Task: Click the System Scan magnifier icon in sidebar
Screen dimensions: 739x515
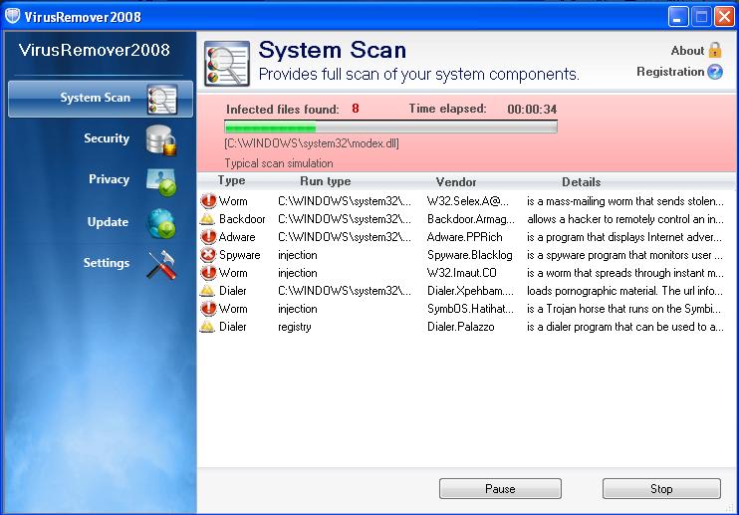Action: (x=161, y=99)
